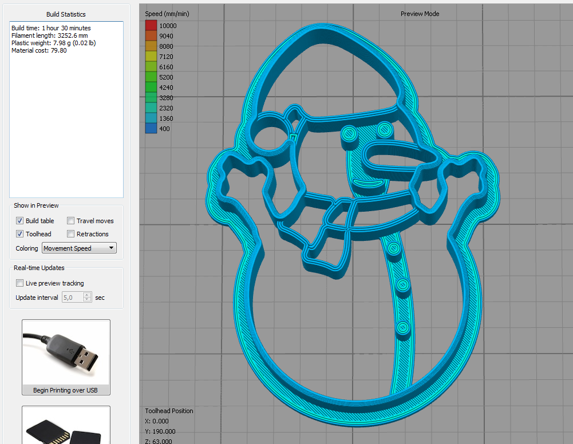The height and width of the screenshot is (444, 573).
Task: Enable the Retractions checkbox
Action: [x=71, y=233]
